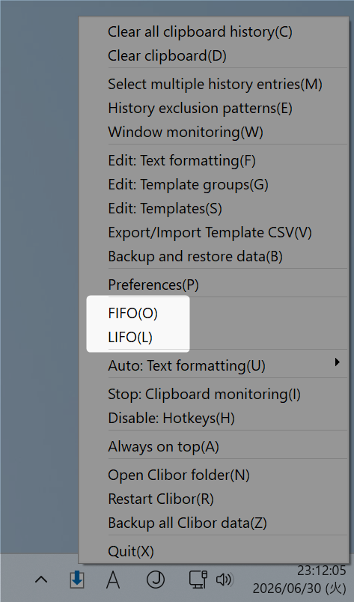Open the taskbar clock and date

coord(299,580)
